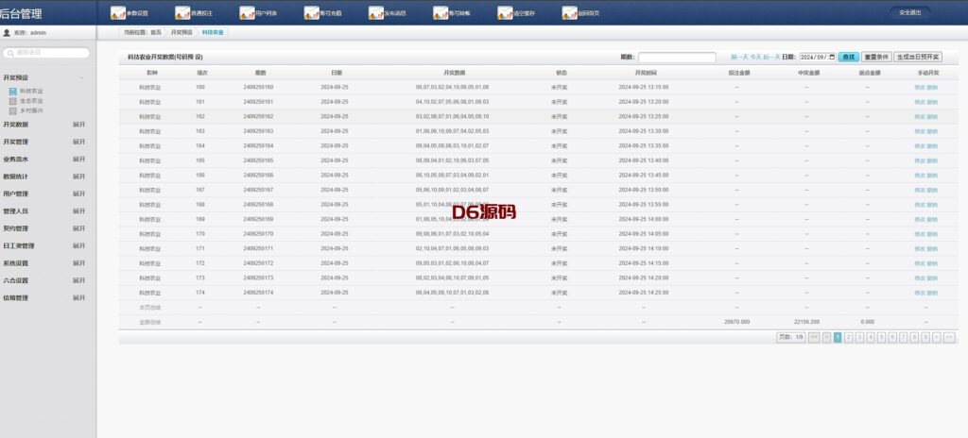
Task: Focus the sidebar member search box
Action: tap(47, 53)
